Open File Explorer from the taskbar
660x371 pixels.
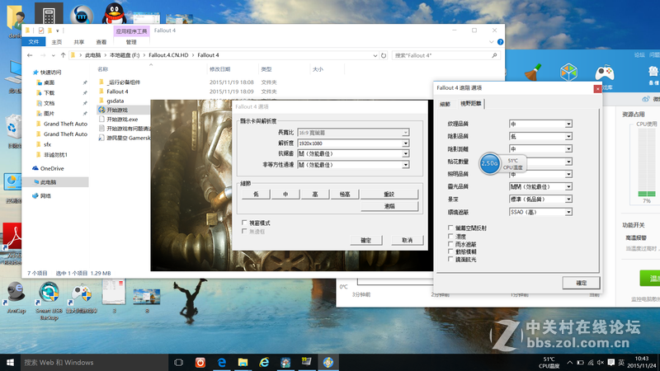coord(244,362)
